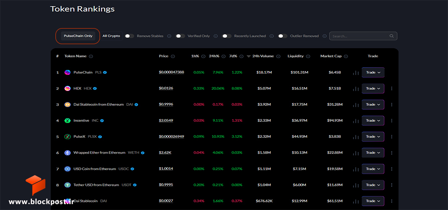Expand the Trade dropdown for Incentive
The width and height of the screenshot is (448, 210).
373,121
